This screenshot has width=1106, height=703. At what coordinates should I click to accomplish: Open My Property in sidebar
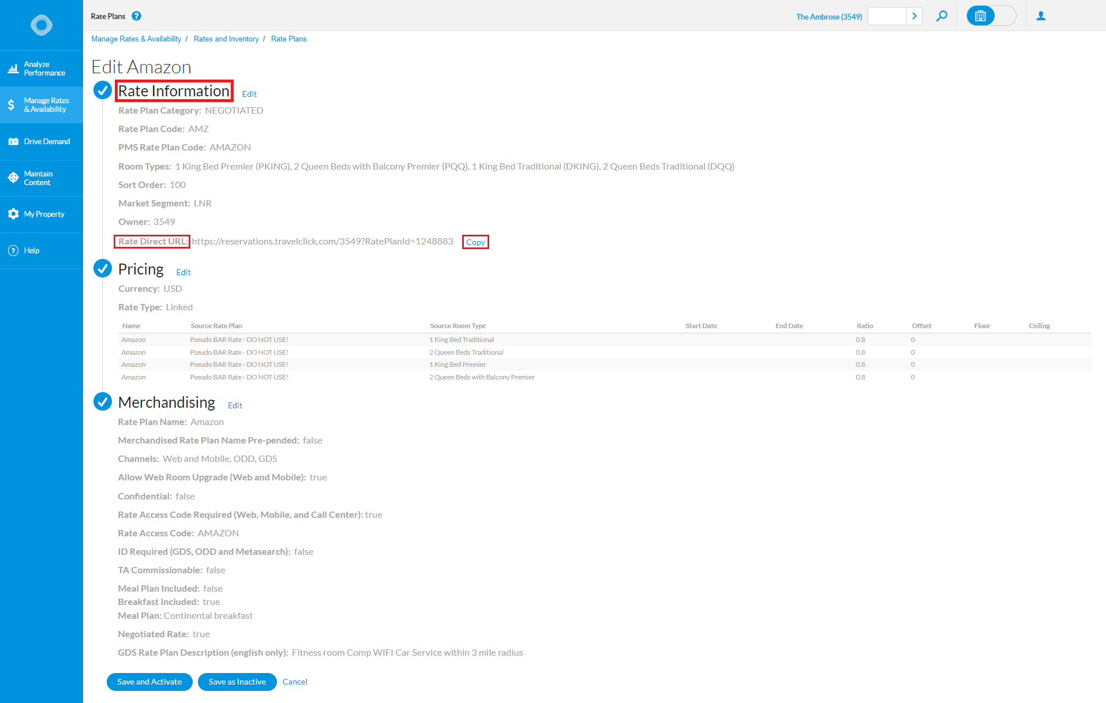click(x=42, y=214)
